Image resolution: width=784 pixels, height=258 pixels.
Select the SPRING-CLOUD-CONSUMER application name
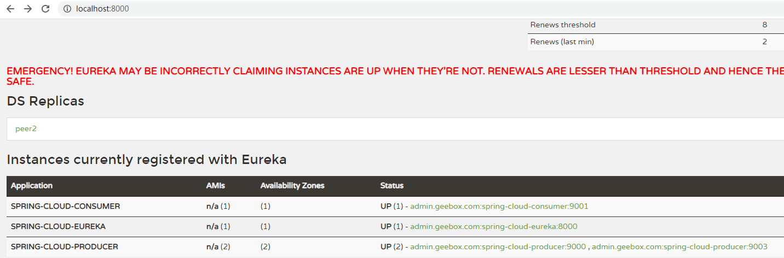click(x=65, y=207)
